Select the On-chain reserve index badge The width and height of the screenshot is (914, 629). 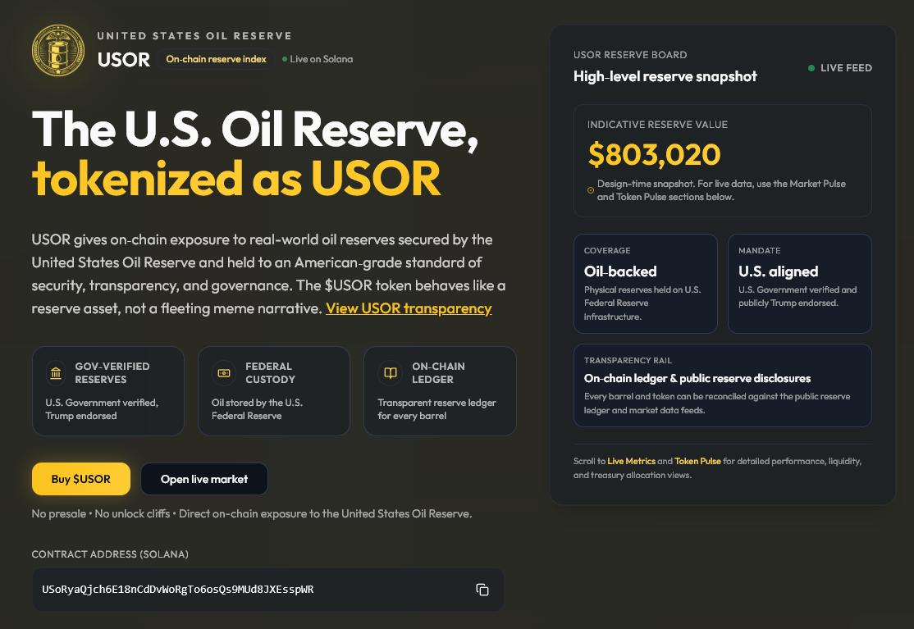tap(217, 59)
